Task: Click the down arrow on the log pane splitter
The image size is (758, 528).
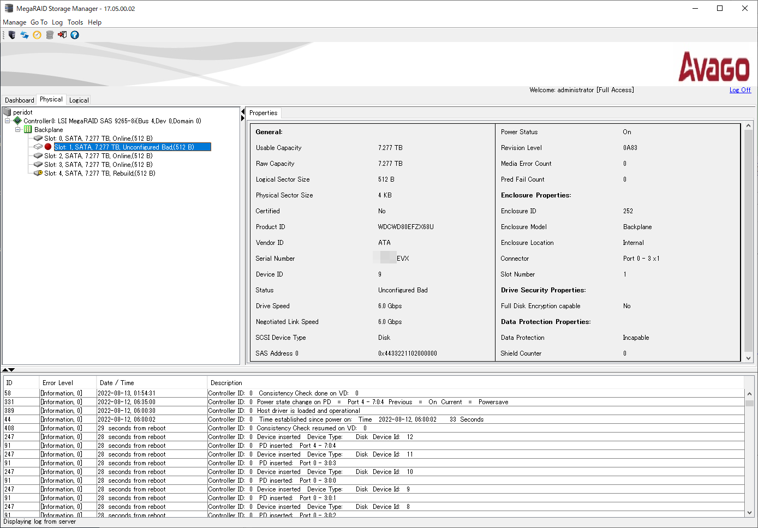Action: [12, 370]
